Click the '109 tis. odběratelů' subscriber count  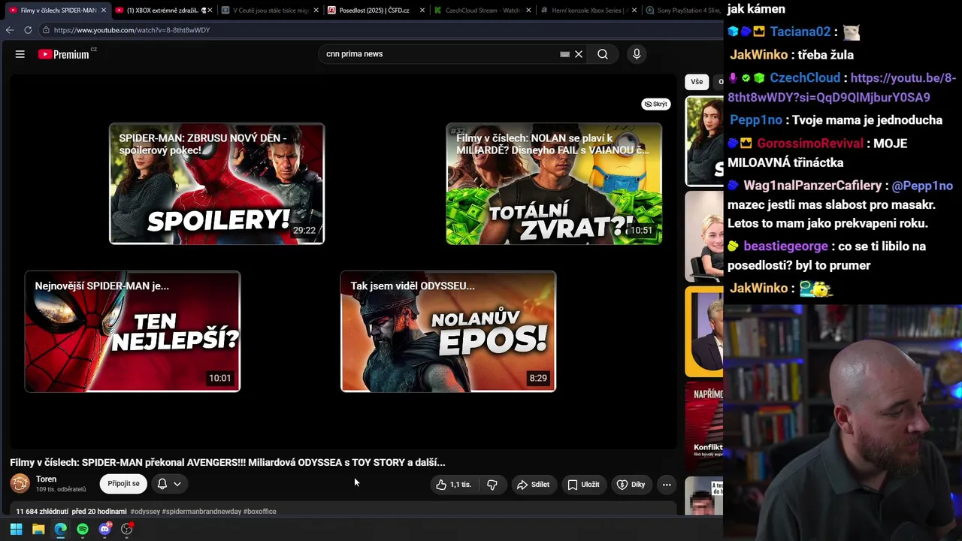pos(61,490)
